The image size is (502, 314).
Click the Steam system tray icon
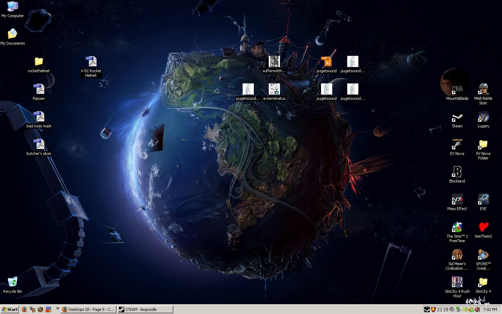pos(427,309)
